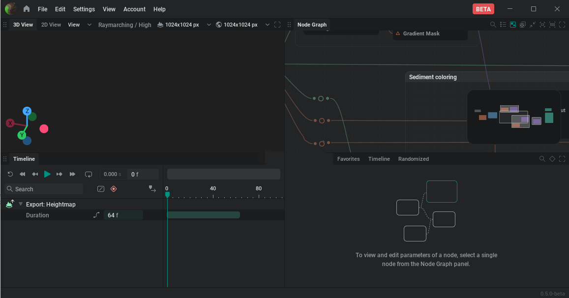Viewport: 569px width, 298px height.
Task: Click the red keyframe diamond icon
Action: point(114,189)
